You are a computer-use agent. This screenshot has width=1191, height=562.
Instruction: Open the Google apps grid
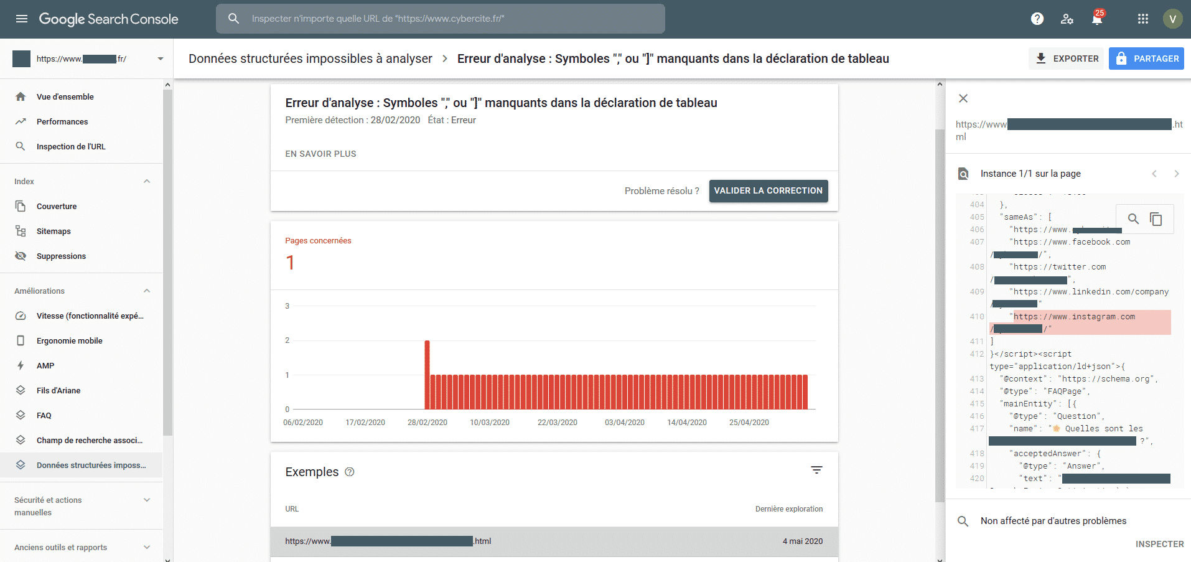coord(1142,19)
